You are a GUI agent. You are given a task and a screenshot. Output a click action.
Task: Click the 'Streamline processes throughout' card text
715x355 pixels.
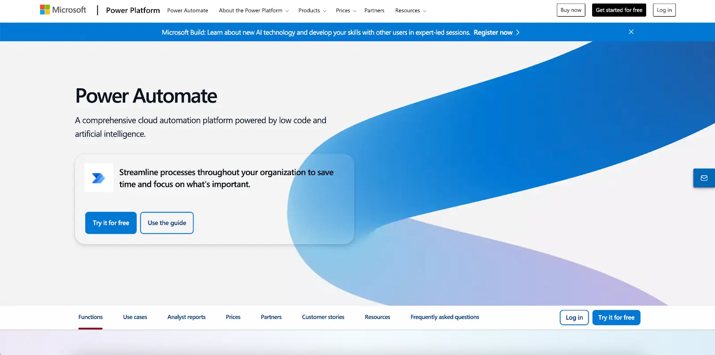(x=227, y=178)
